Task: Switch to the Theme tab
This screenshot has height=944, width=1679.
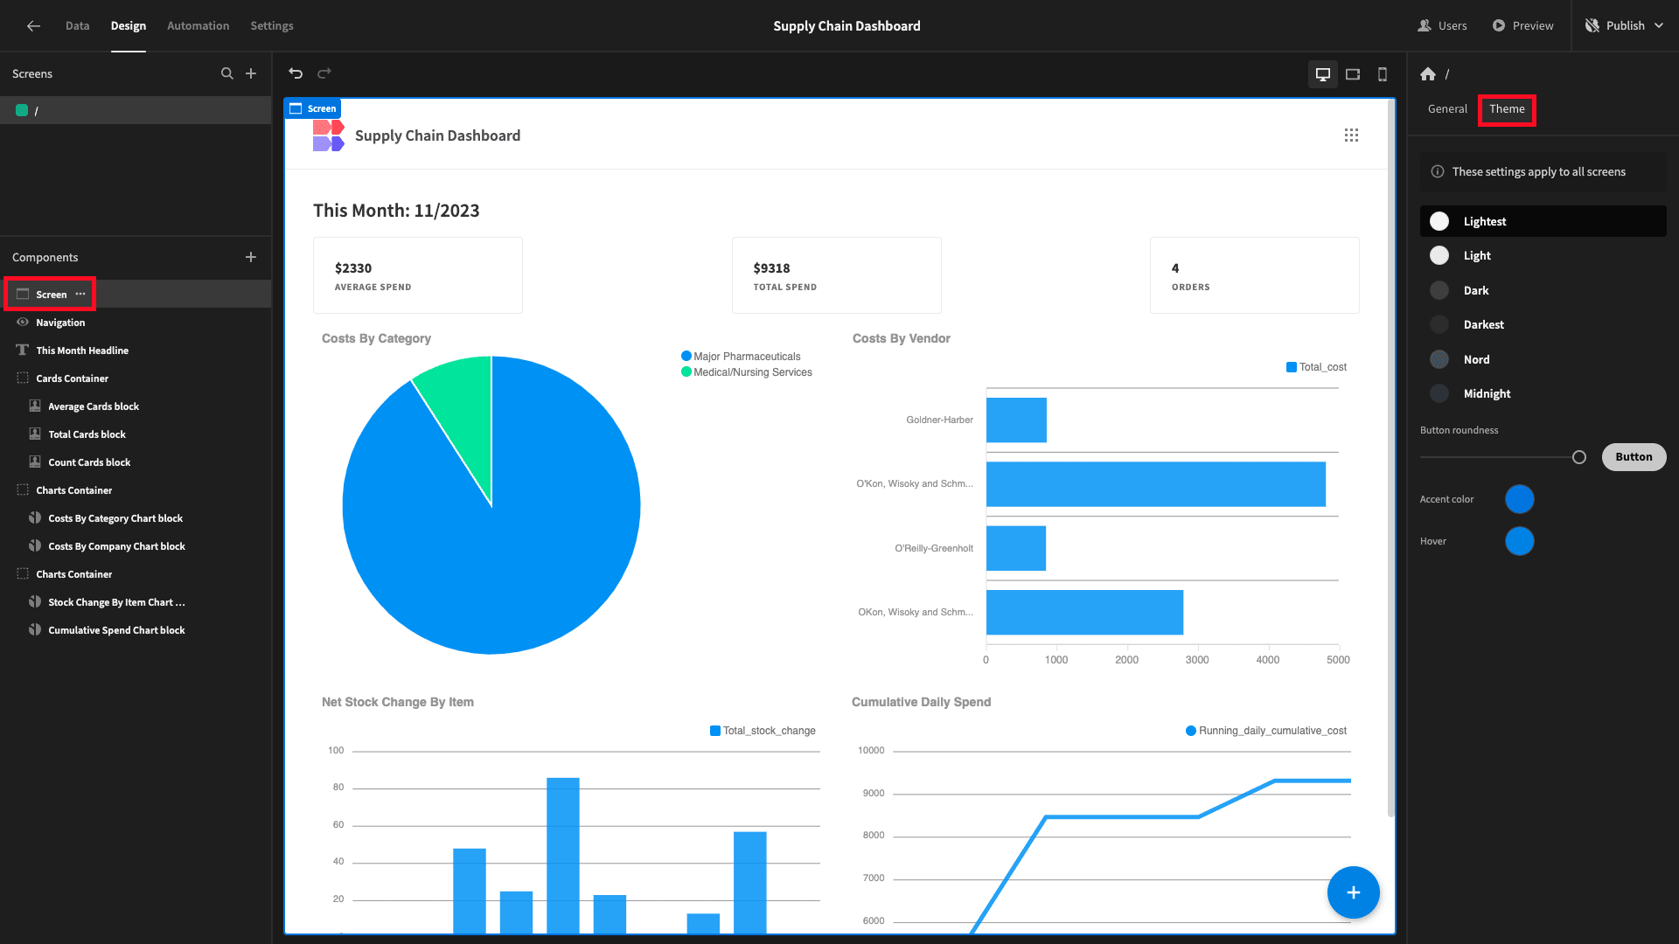Action: click(x=1507, y=109)
